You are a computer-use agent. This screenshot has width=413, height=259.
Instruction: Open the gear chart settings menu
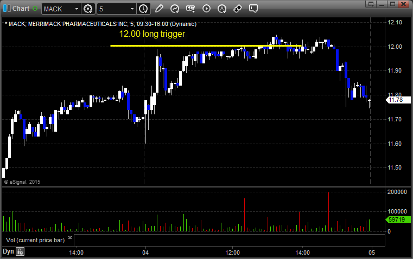88,9
